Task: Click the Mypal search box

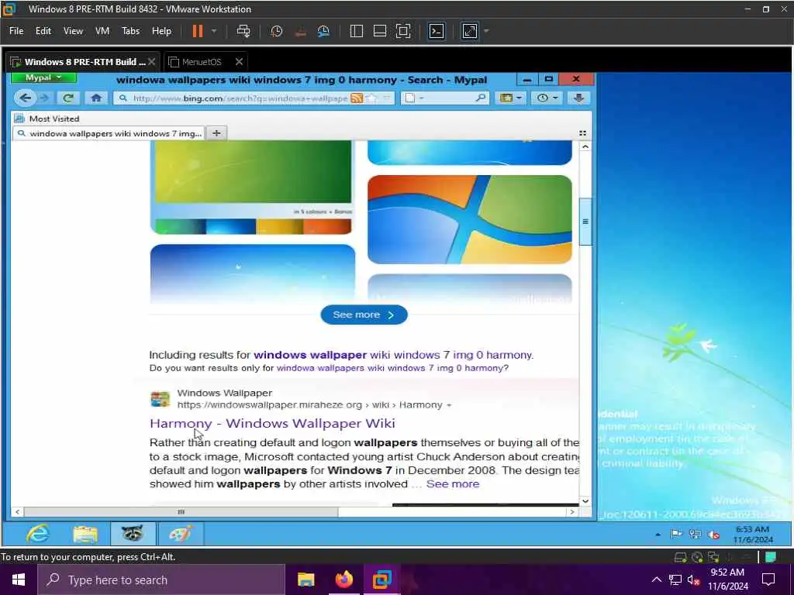Action: point(451,98)
